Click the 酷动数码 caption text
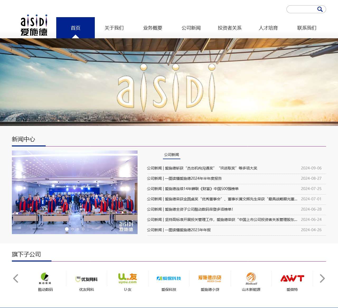Screen dimensions: 338x308 (x=45, y=290)
